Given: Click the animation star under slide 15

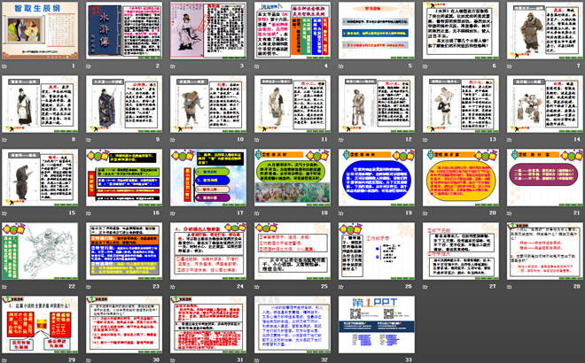Looking at the screenshot, I should [4, 213].
